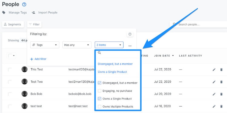Uncheck Disengaged, but a member tag
This screenshot has width=227, height=113.
point(100,83)
